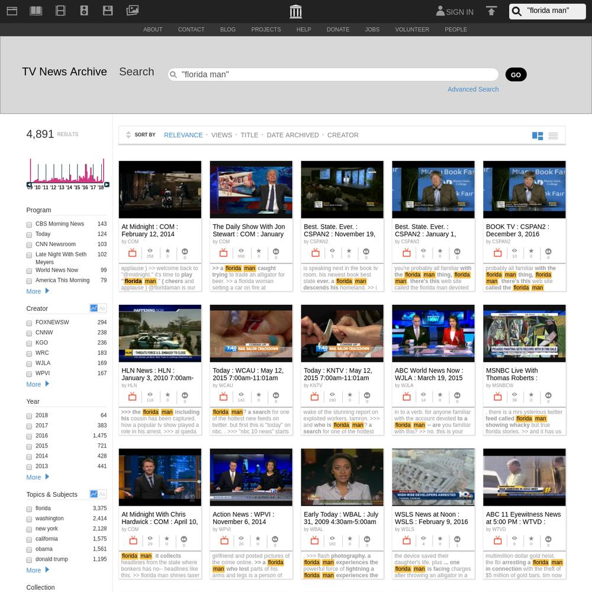592x592 pixels.
Task: Check the 2013 year filter
Action: tap(29, 467)
